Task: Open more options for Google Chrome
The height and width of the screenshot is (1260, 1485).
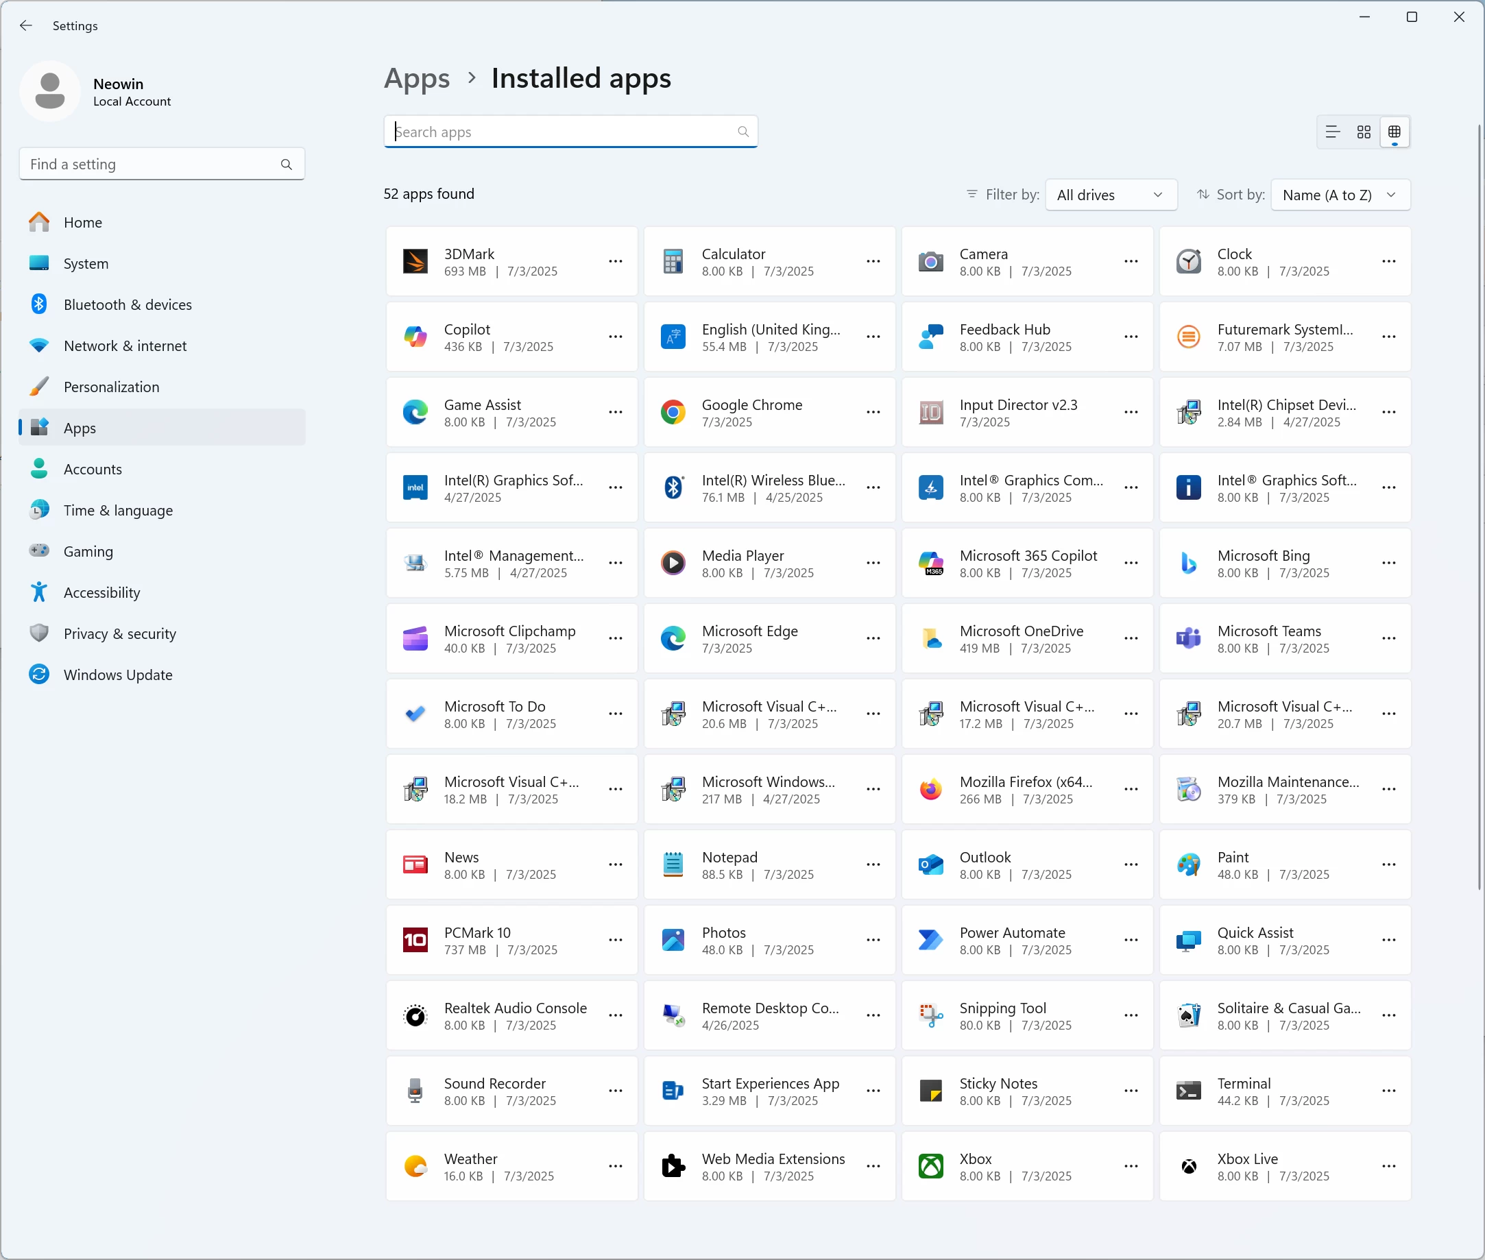Action: click(x=873, y=412)
